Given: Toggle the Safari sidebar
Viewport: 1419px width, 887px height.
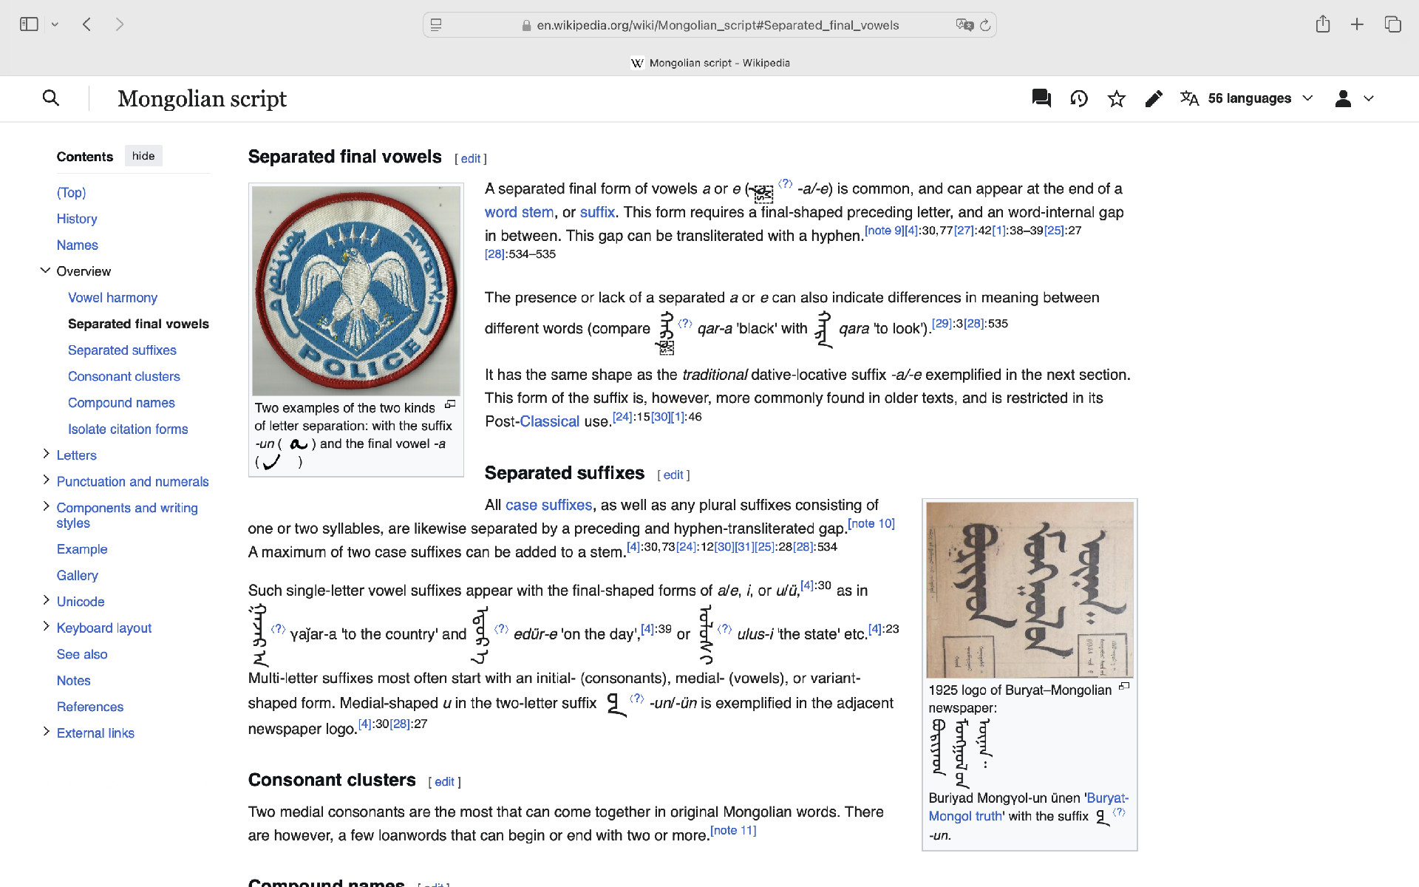Looking at the screenshot, I should point(29,24).
